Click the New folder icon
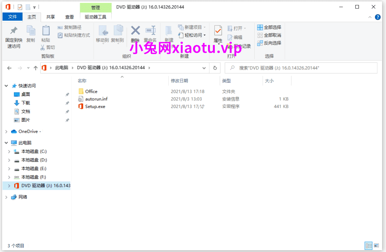 tap(169, 31)
